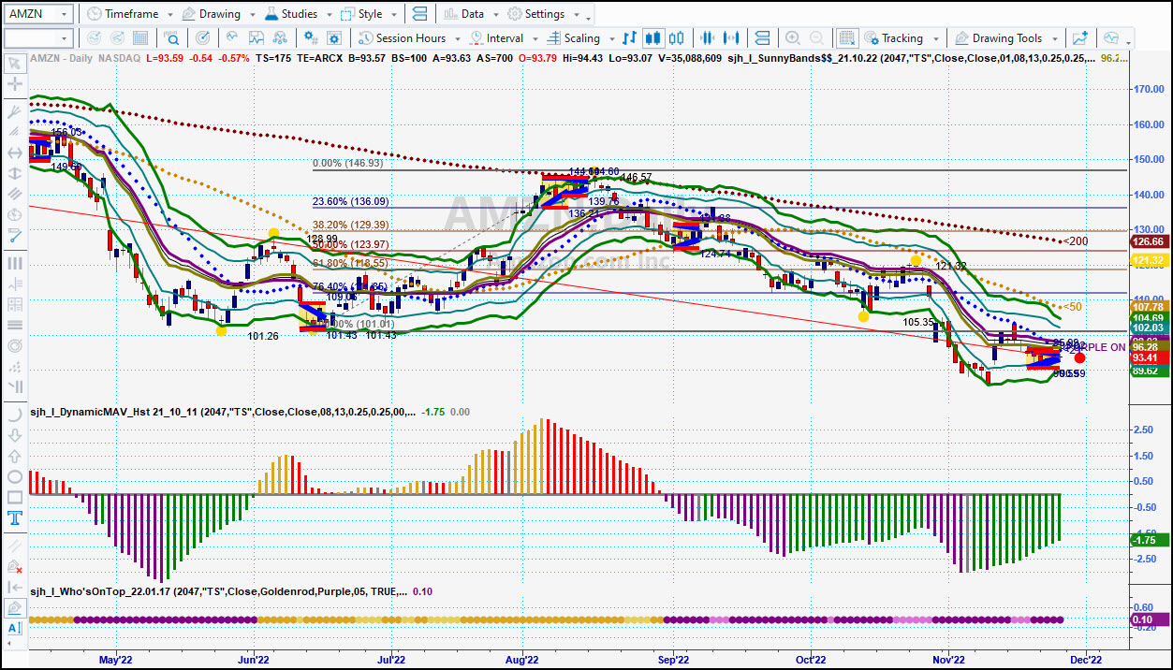Toggle filled candlestick chart style
The height and width of the screenshot is (670, 1173).
653,38
